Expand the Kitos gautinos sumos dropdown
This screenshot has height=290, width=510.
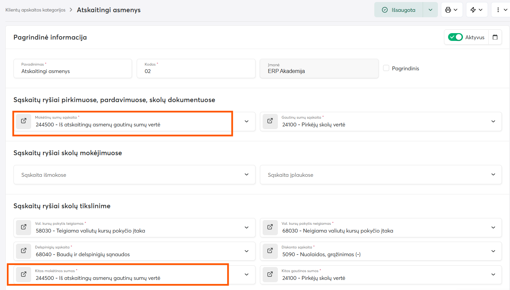click(x=493, y=275)
